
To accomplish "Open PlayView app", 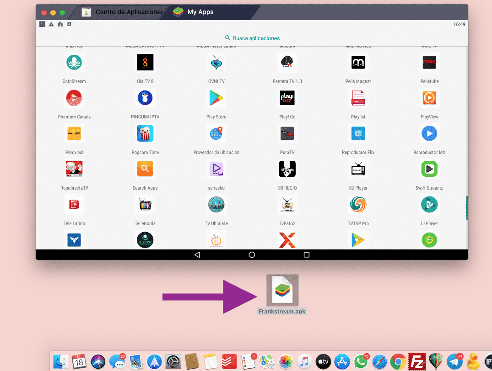I will 429,98.
